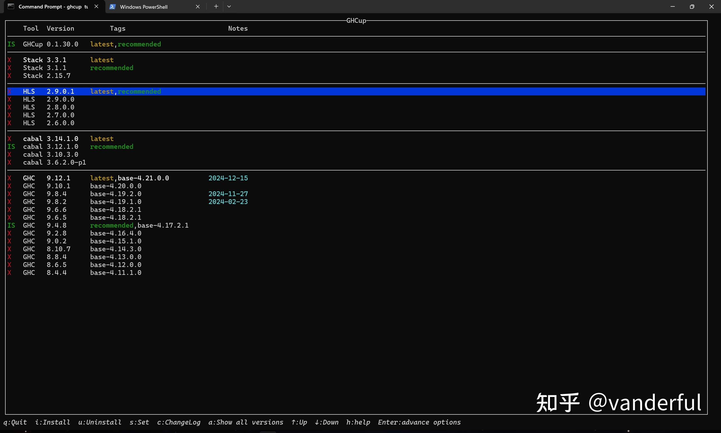Select the HLS 2.9.0.0 row
Screen dimensions: 721x433
pos(356,99)
